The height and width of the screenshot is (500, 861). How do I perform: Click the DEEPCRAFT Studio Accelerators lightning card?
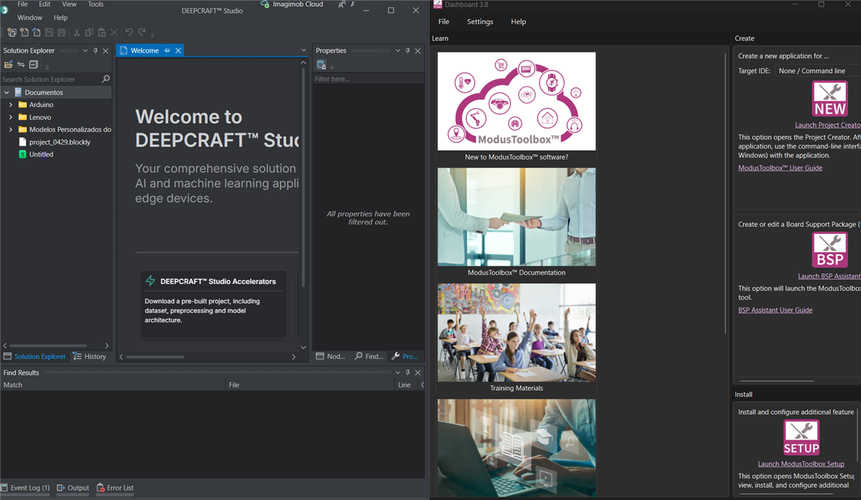(x=213, y=303)
